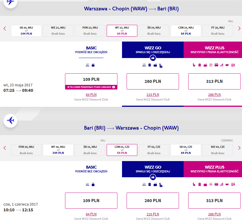This screenshot has height=222, width=242.
Task: Select the CZW 01, CZE date at 64 PLN
Action: coord(122,150)
